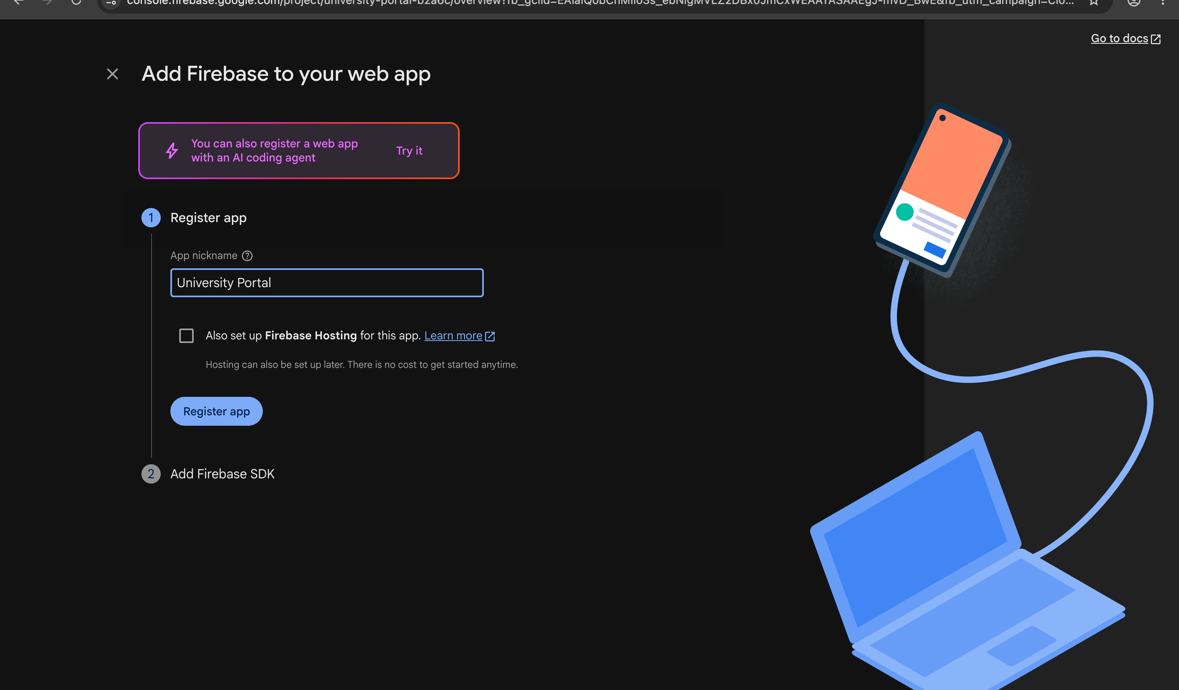Screen dimensions: 1179x690
Task: Select the step 1 Register app header
Action: pos(208,218)
